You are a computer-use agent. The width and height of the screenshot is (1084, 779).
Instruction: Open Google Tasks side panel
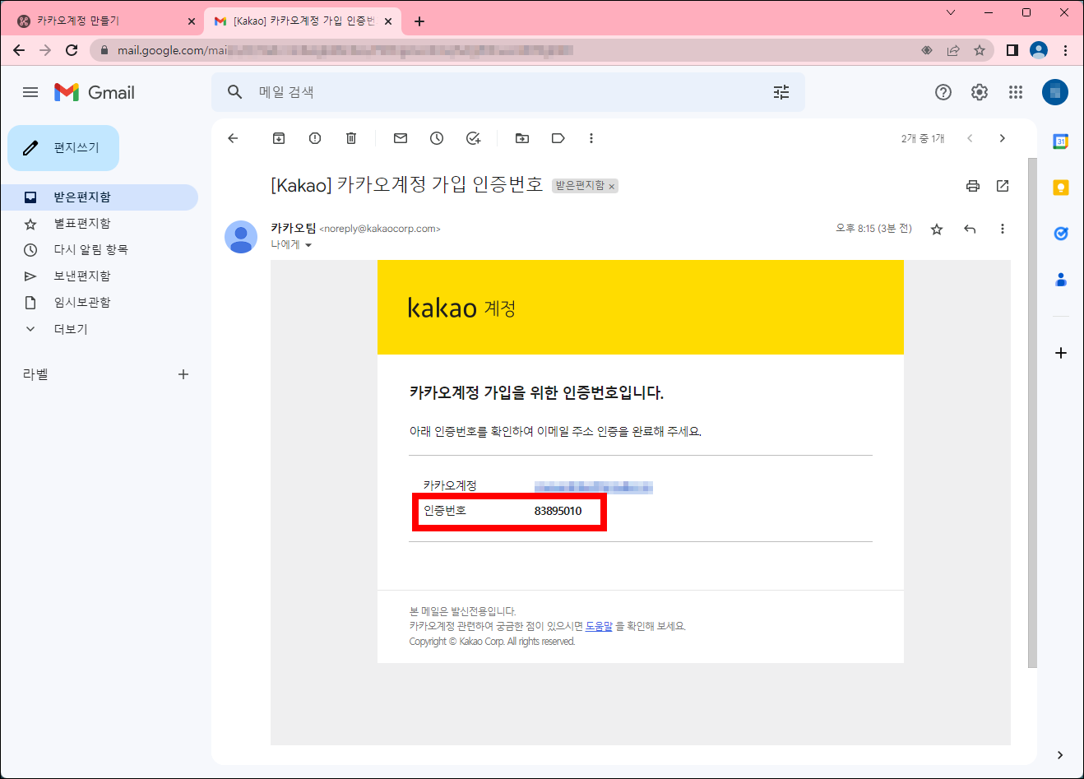click(x=1061, y=234)
